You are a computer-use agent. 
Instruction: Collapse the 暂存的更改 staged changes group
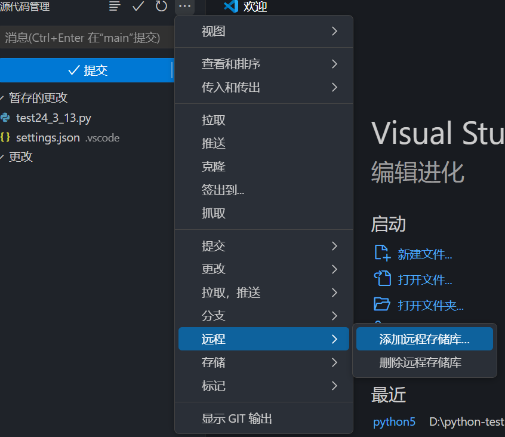point(2,98)
